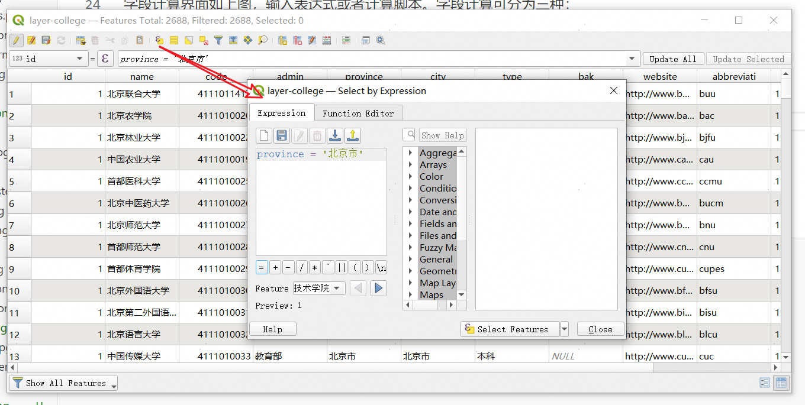Click save expression floppy disk icon

click(x=282, y=135)
